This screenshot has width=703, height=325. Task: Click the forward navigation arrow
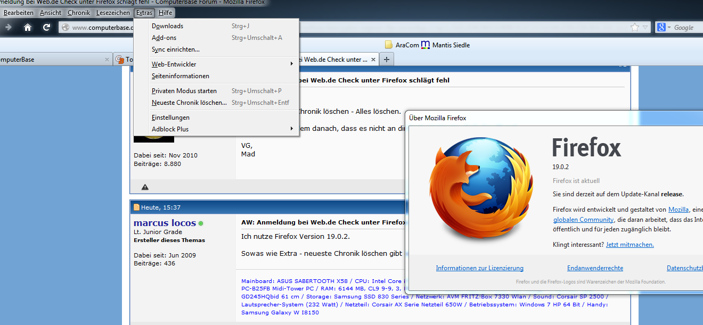8,27
